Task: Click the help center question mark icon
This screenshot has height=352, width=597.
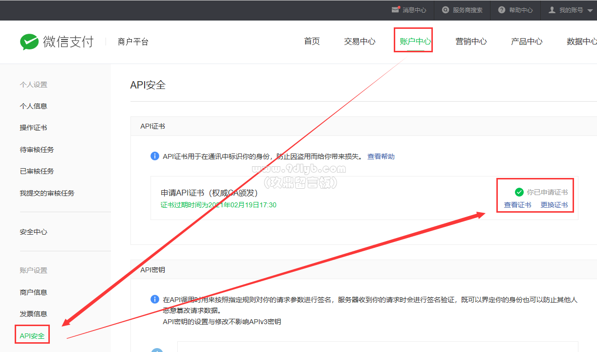Action: point(502,10)
